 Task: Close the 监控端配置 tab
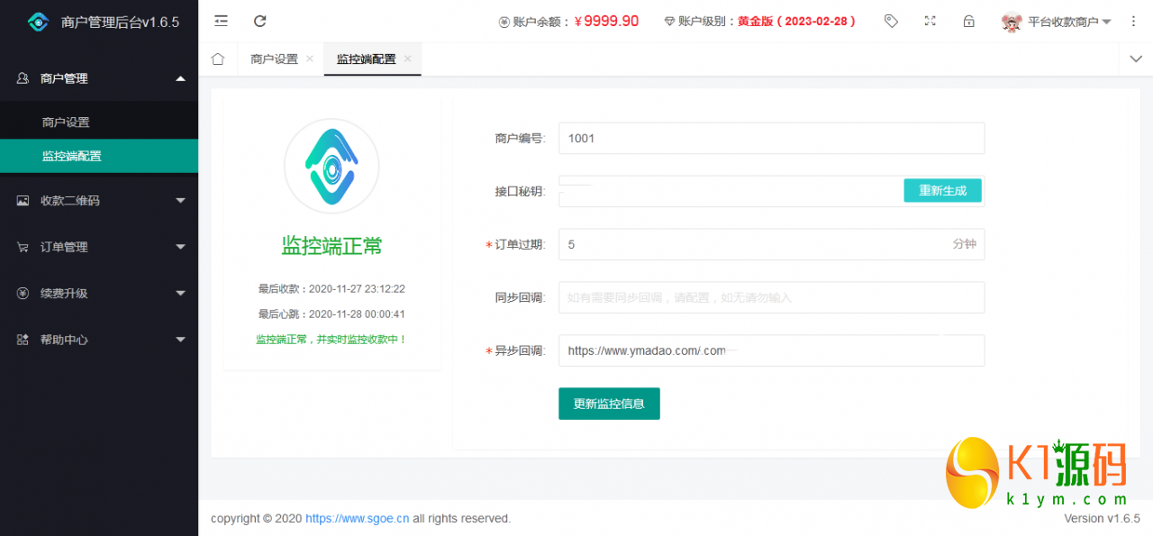407,59
